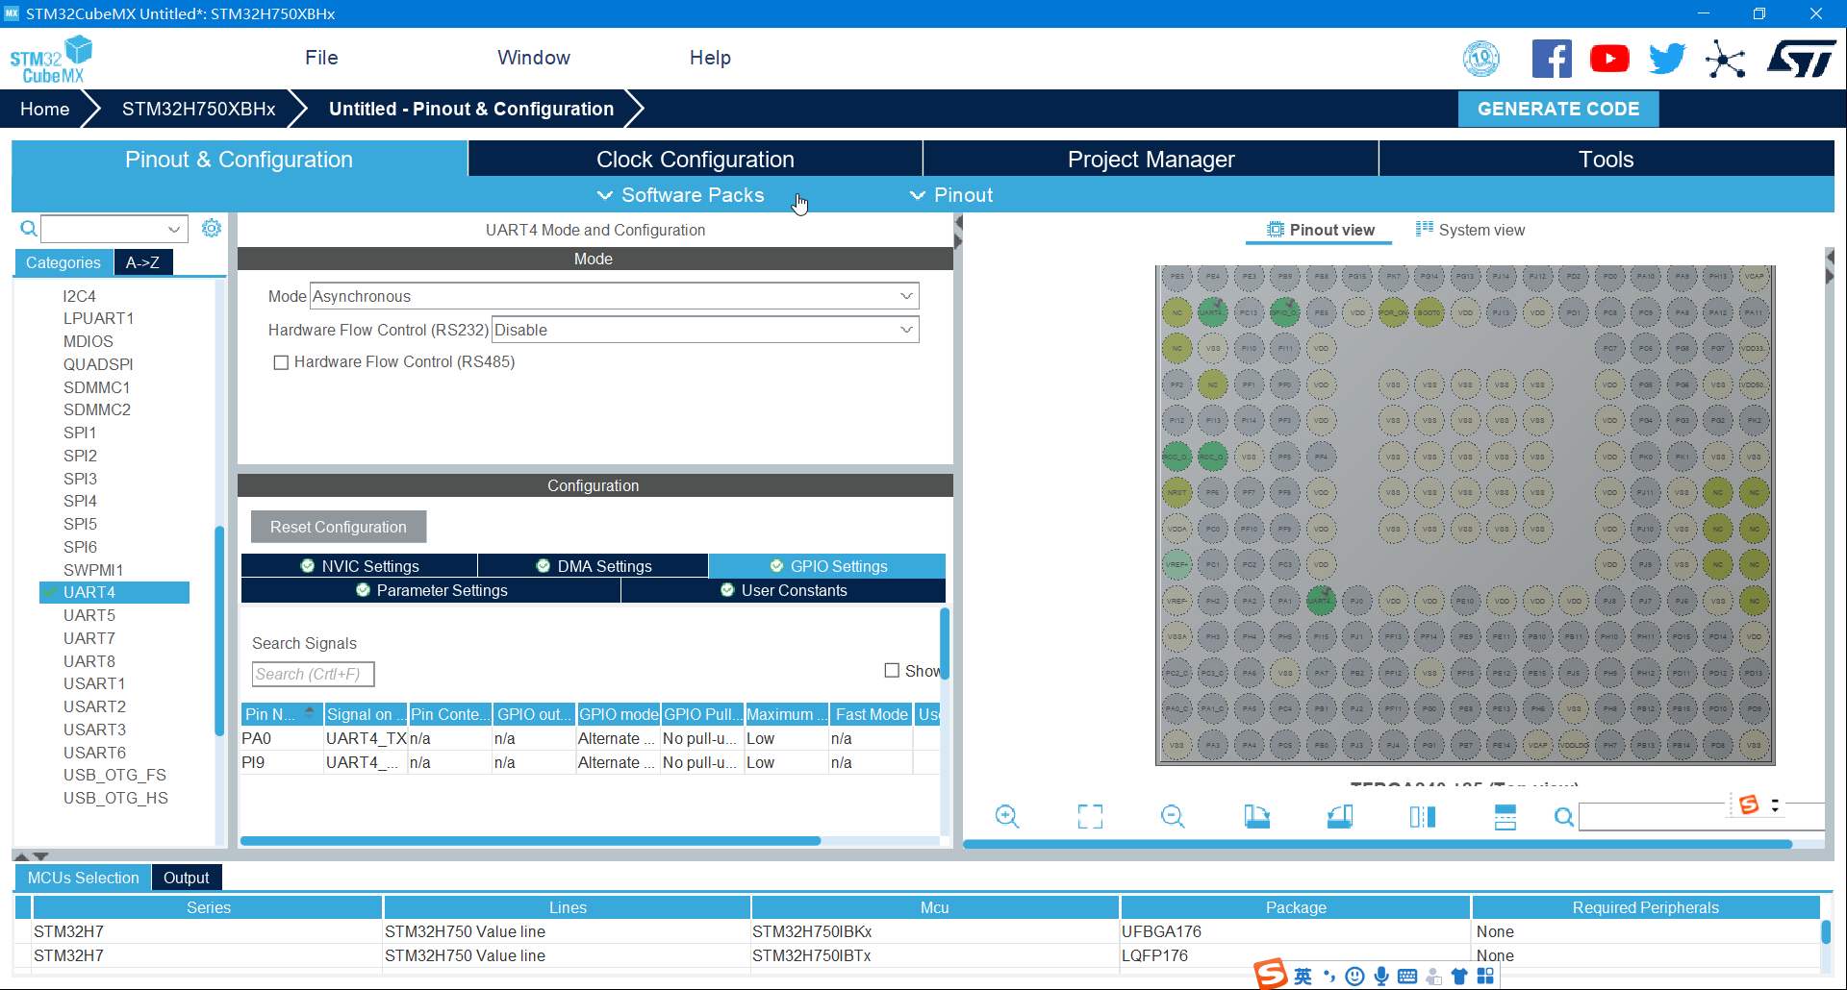Viewport: 1847px width, 990px height.
Task: Rotate the chip counter-clockwise
Action: (1339, 817)
